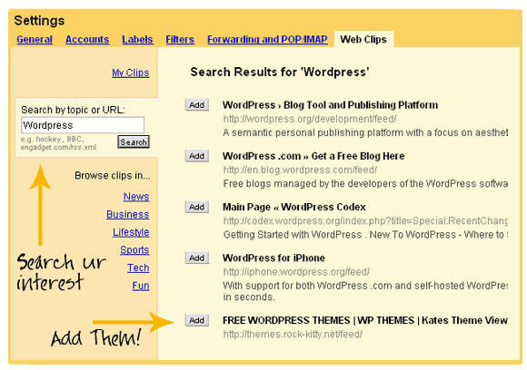Browse clips in Lifestyle
Viewport: 527px width, 370px height.
pyautogui.click(x=131, y=232)
